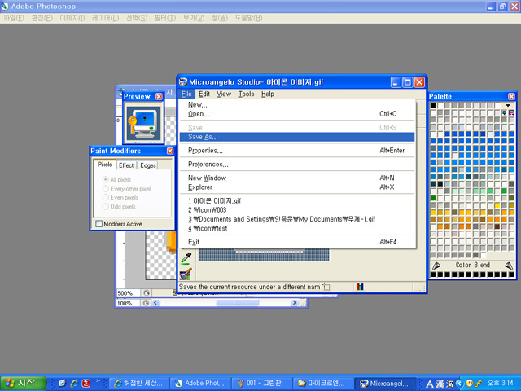This screenshot has height=391, width=521.
Task: Click the language bar 'A' input mode icon
Action: 430,384
